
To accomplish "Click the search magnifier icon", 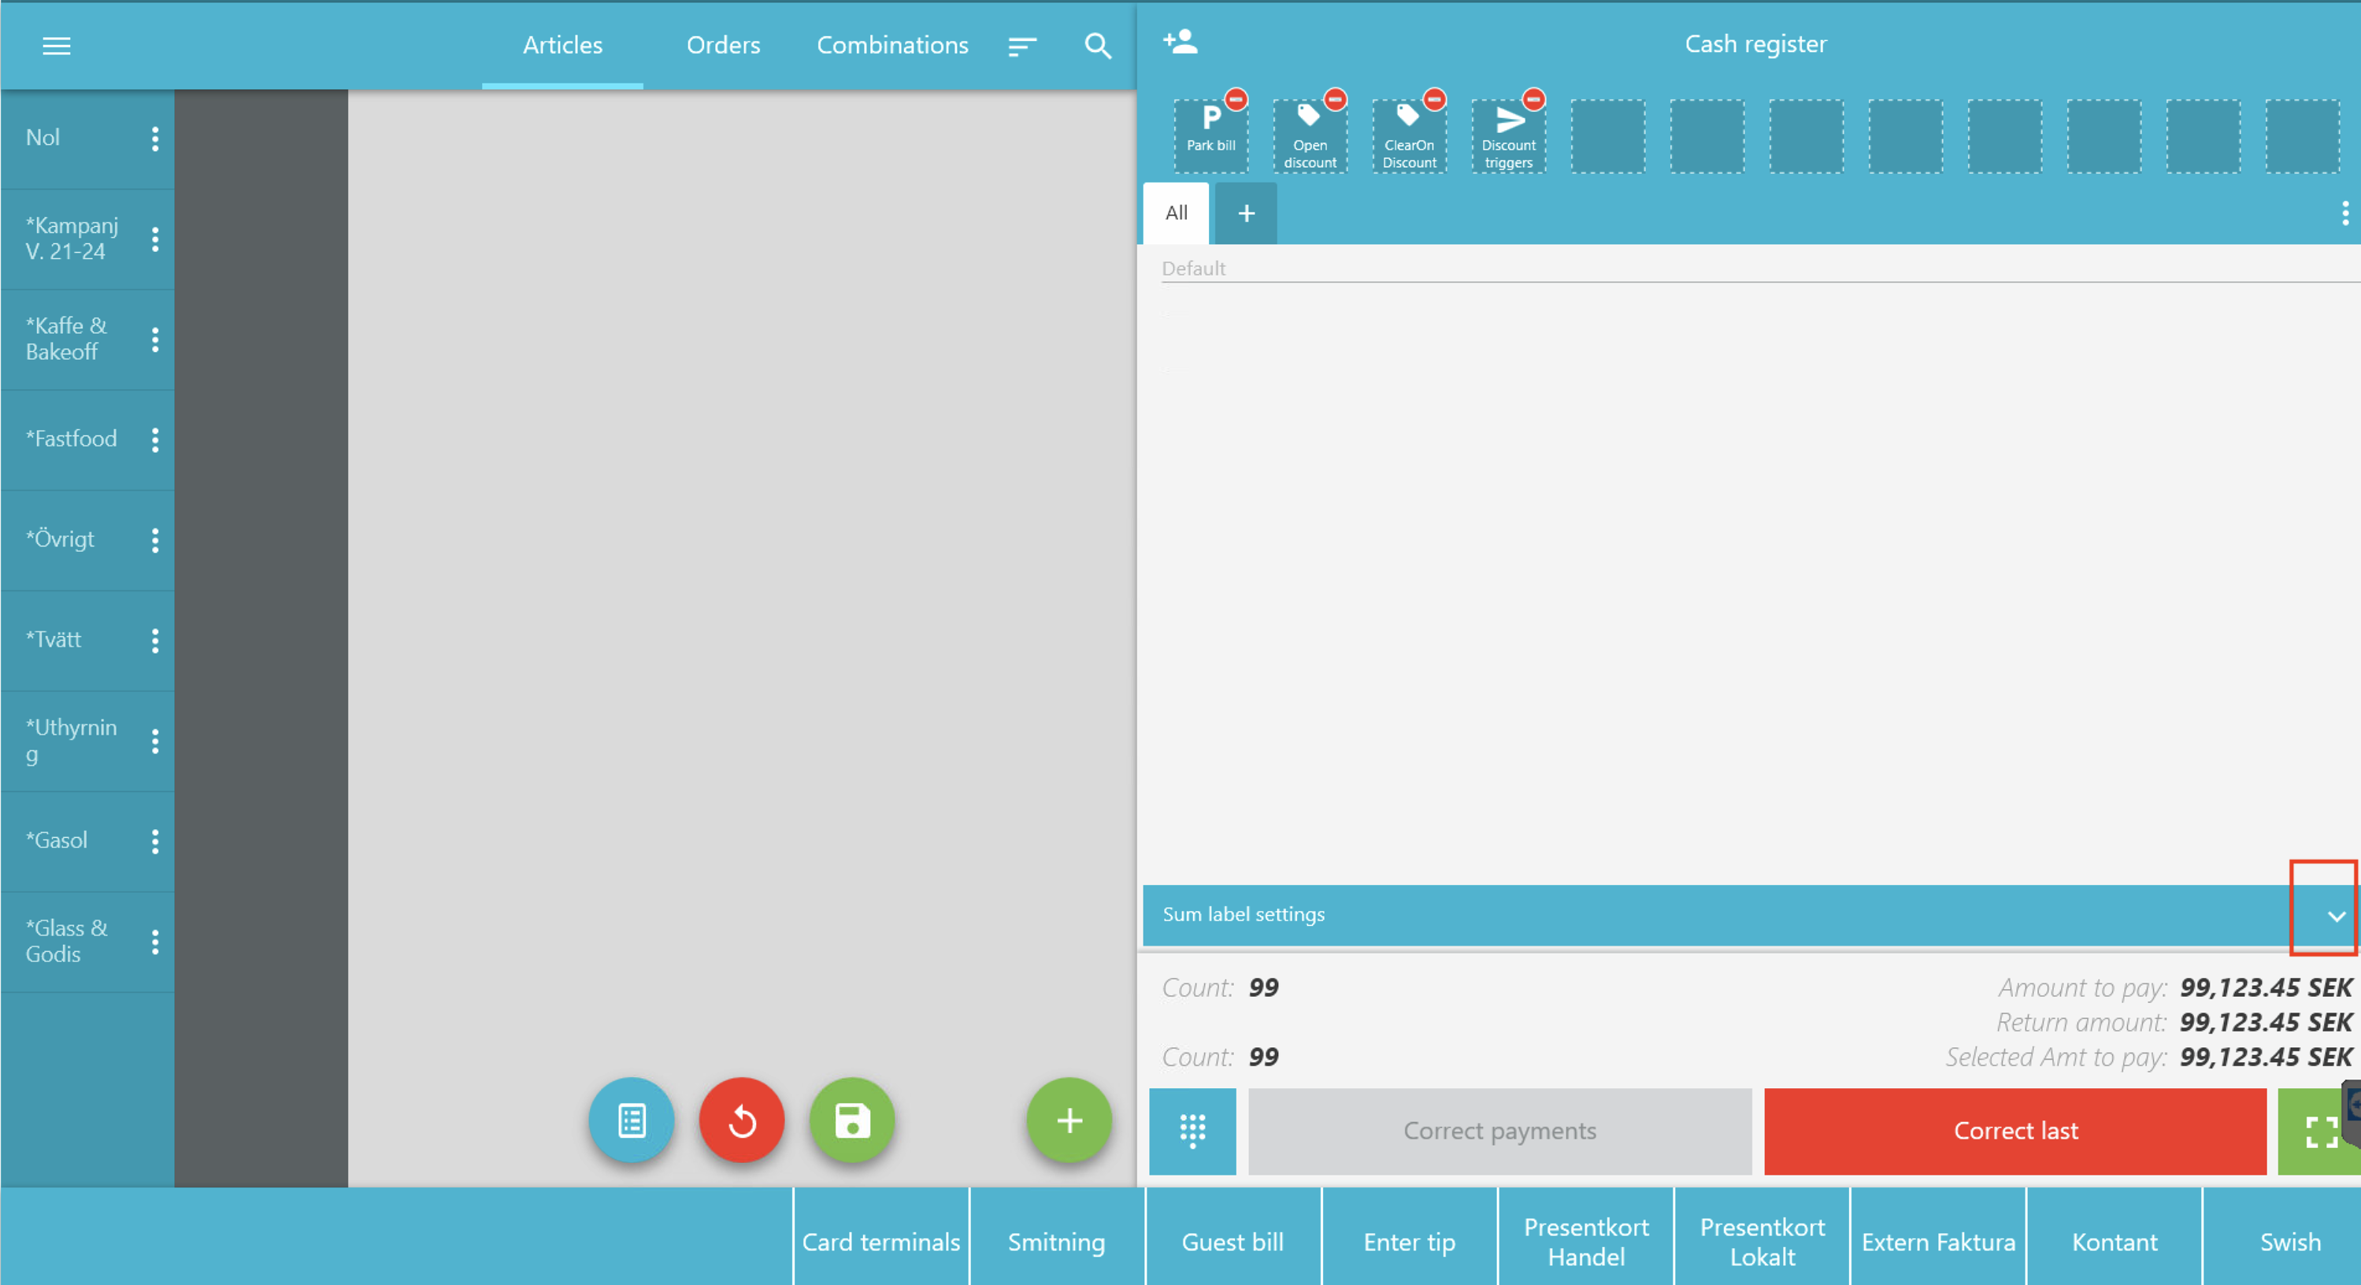I will (1097, 45).
